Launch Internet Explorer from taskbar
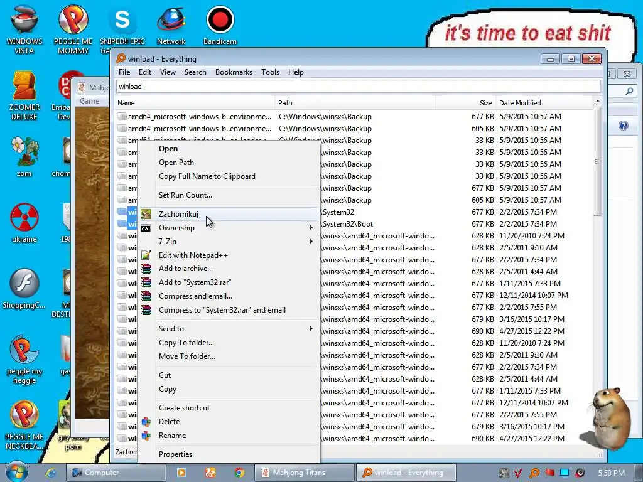This screenshot has height=482, width=643. (51, 473)
